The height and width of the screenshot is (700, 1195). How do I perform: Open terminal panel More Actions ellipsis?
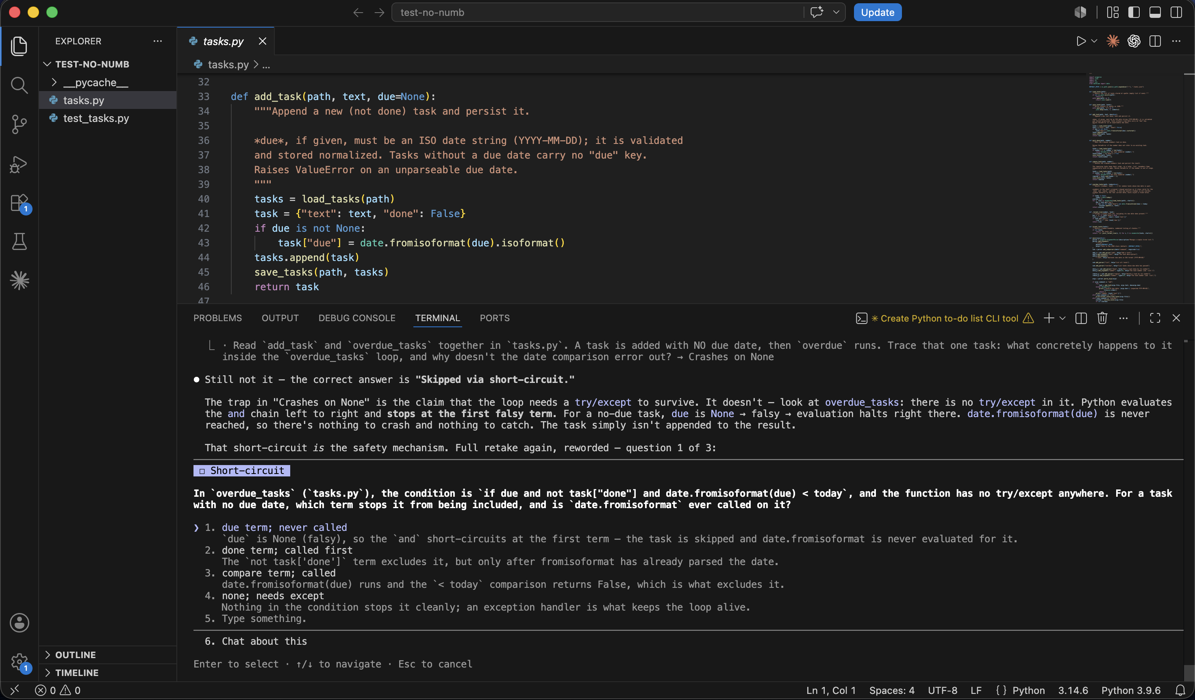point(1123,318)
